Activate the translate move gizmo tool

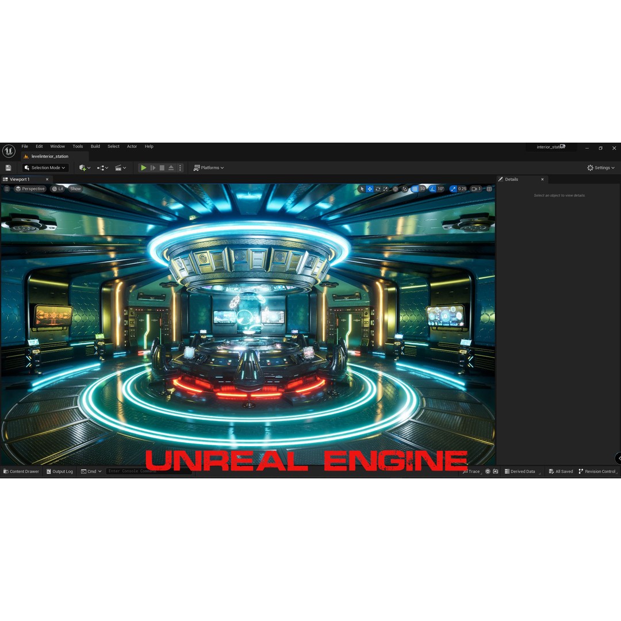370,189
